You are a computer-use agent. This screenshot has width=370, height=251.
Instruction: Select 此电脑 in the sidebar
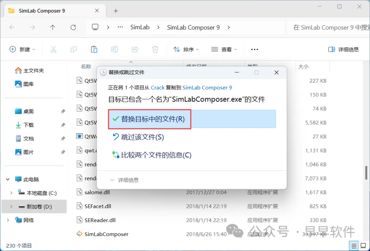[27, 179]
